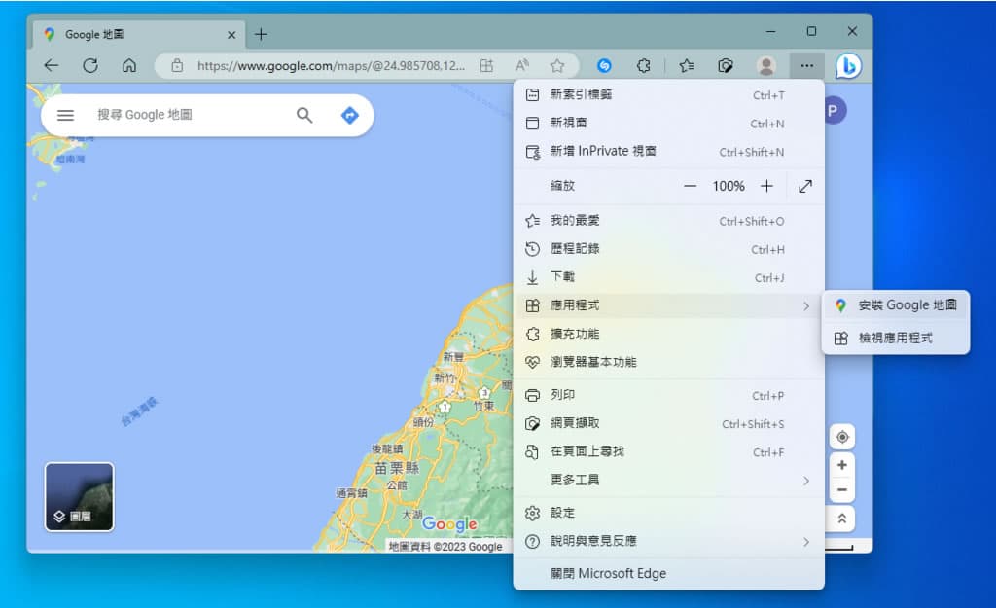Reload the Google Maps page
Screen dimensions: 996x608
90,65
